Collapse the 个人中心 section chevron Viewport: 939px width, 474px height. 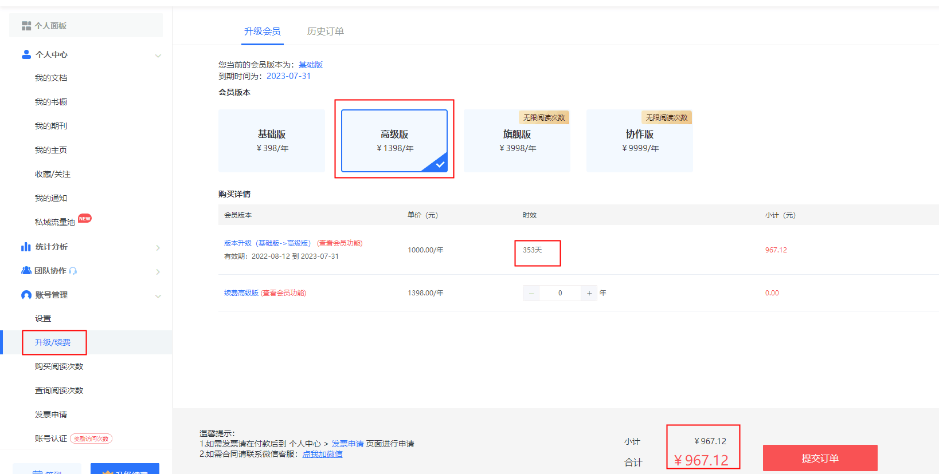point(158,56)
